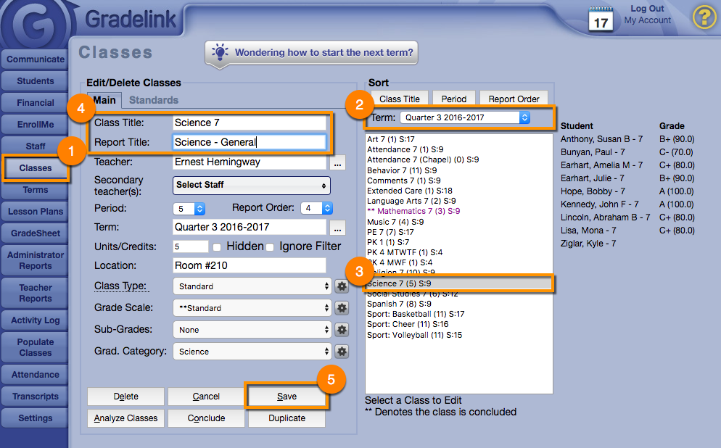Open the Period number dropdown

(189, 208)
